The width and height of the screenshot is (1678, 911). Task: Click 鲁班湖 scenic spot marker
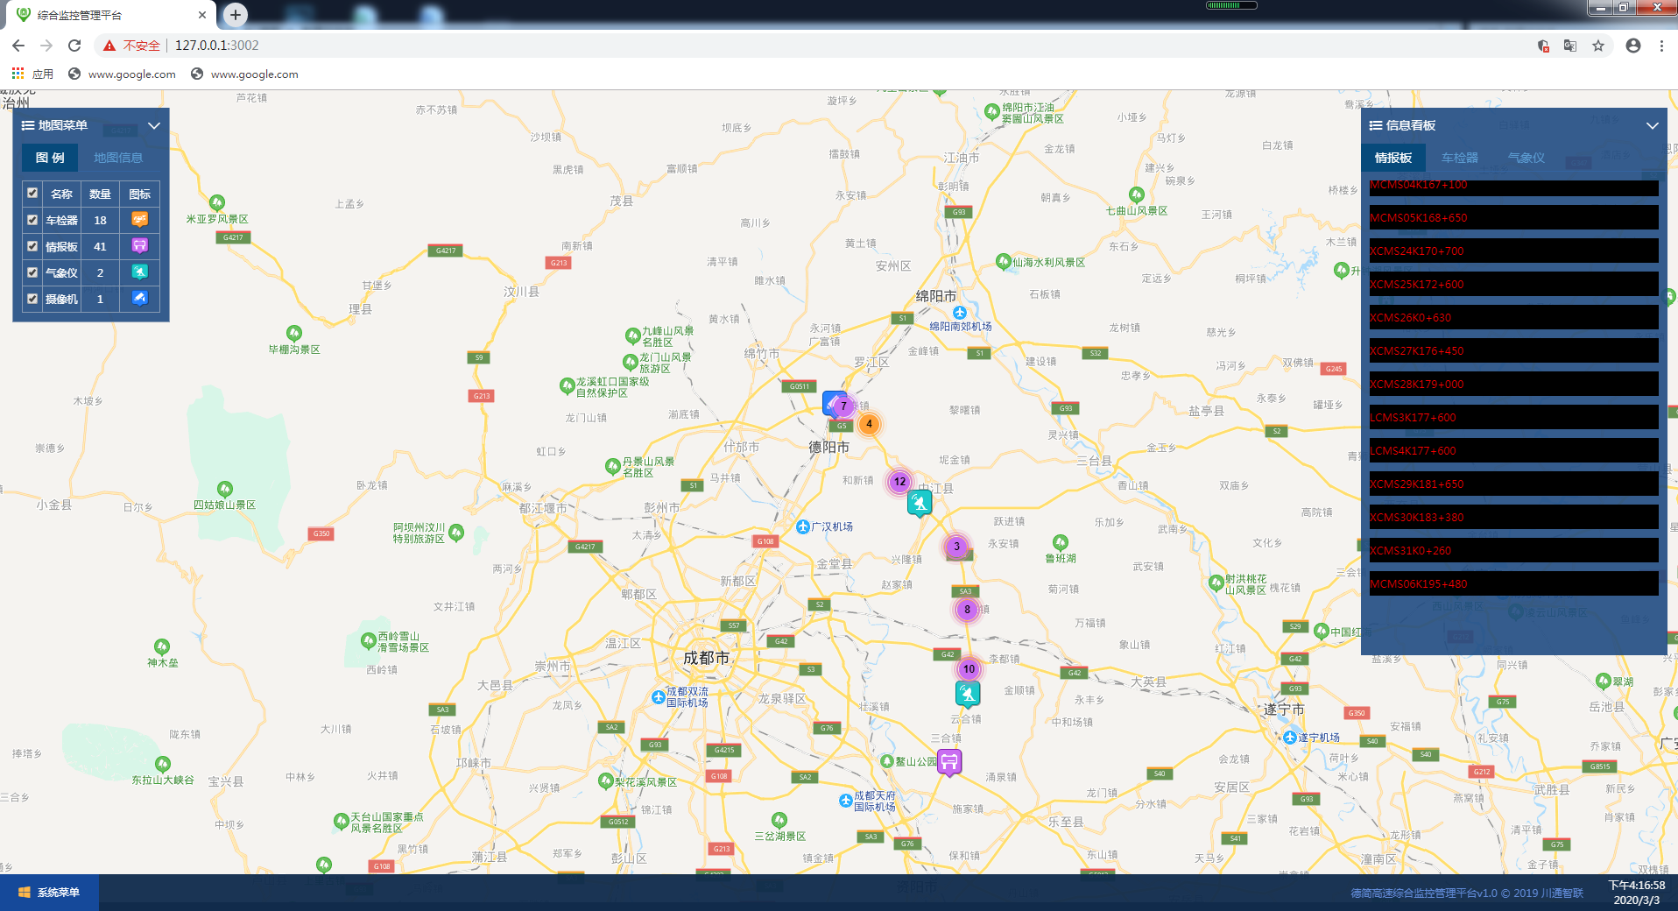point(1061,542)
